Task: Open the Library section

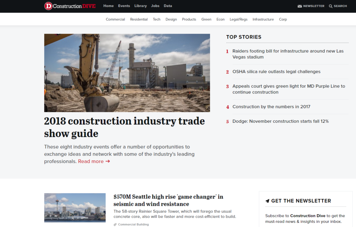Action: tap(140, 6)
